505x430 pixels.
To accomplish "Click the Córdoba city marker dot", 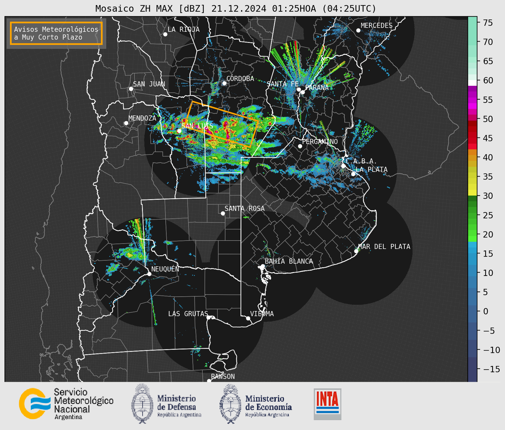I will tap(224, 83).
